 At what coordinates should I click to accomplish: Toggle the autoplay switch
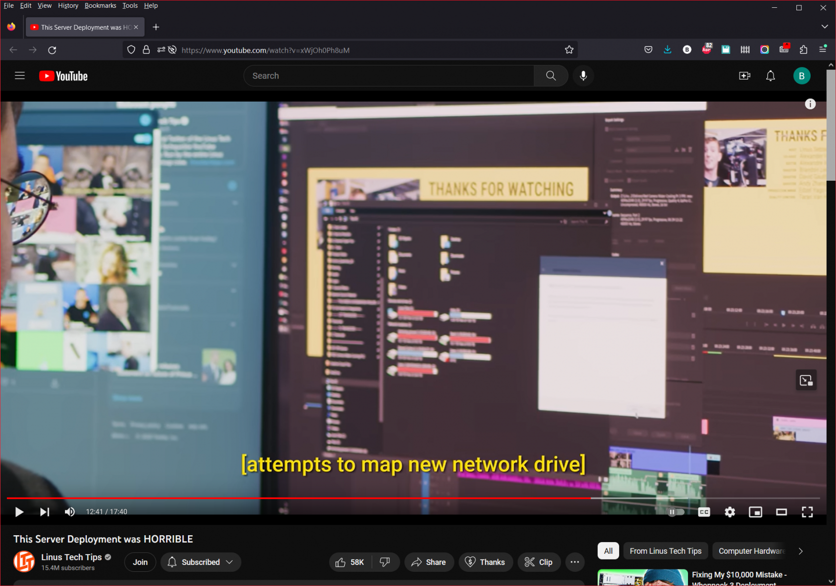676,512
